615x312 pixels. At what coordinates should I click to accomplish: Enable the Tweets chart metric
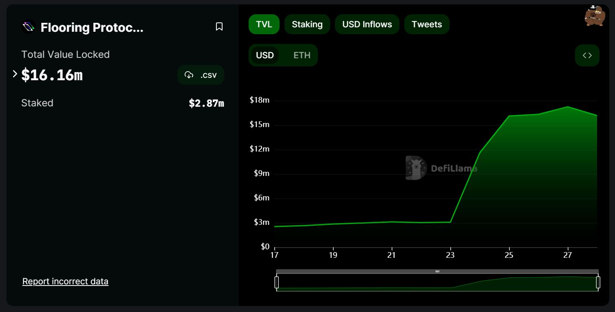coord(426,24)
